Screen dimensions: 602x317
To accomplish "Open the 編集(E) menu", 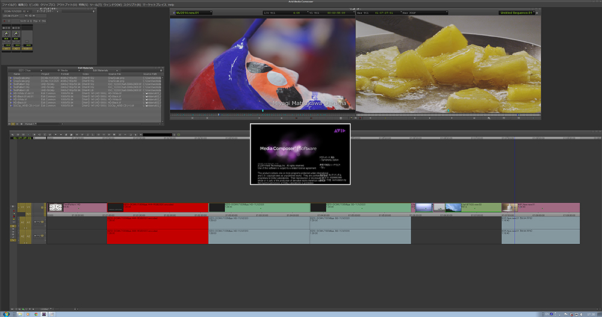I will pos(23,5).
